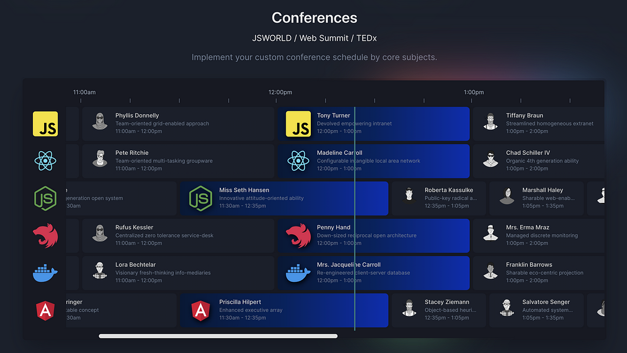Click 'JSWORLD / Web Summit / TEDx' subtitle
The image size is (627, 353).
click(x=314, y=38)
